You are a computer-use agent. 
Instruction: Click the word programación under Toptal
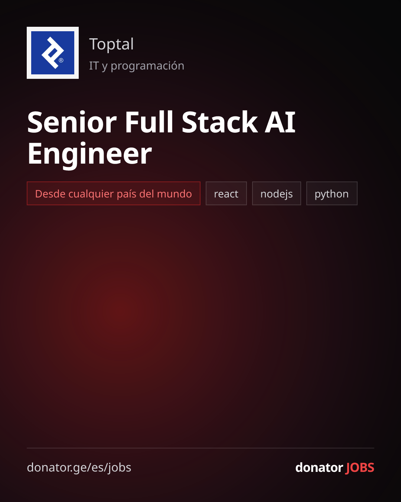(x=147, y=66)
